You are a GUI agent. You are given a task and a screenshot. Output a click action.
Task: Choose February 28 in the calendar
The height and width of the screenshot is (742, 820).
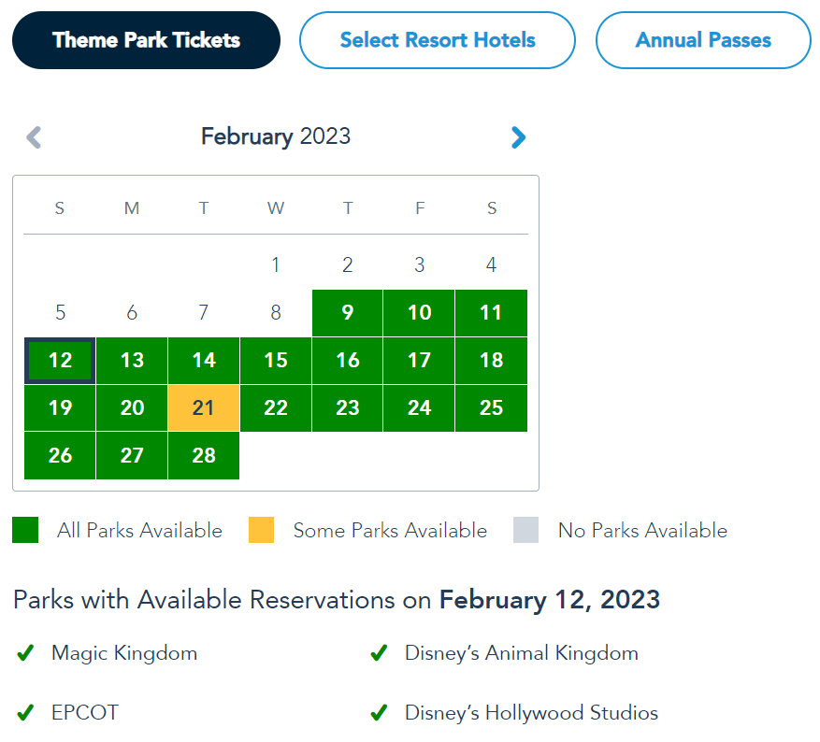pos(204,456)
